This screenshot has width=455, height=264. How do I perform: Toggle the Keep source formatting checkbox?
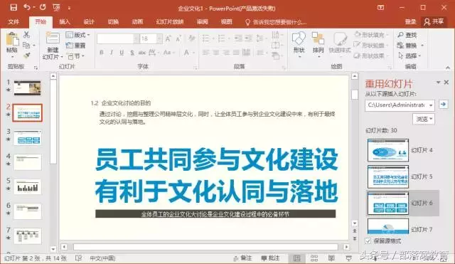(368, 241)
